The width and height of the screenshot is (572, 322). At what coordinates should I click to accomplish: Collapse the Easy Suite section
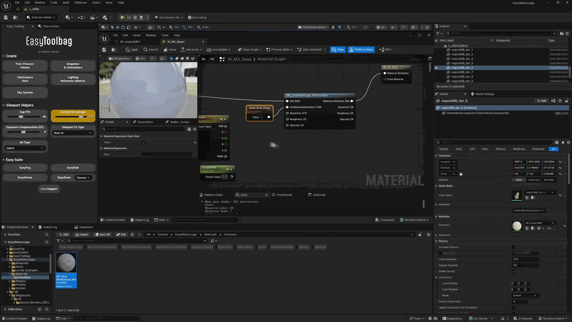(4, 160)
